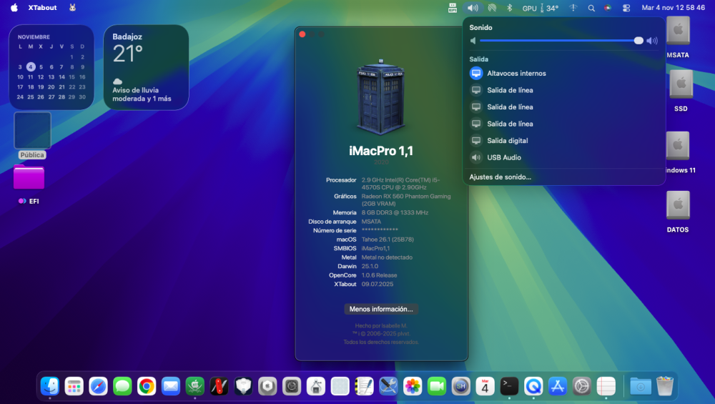This screenshot has height=404, width=715.
Task: Open System Settings gear in dock
Action: click(582, 386)
